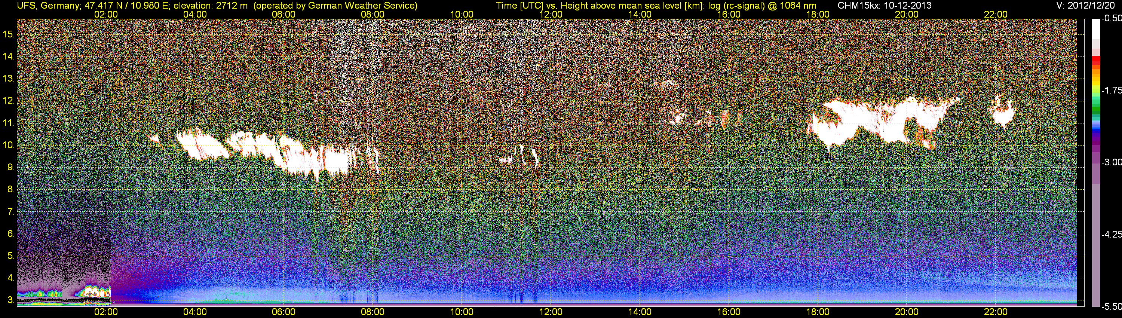Click the "-1.75" color scale value
Viewport: 1122px width, 318px height.
click(1112, 91)
